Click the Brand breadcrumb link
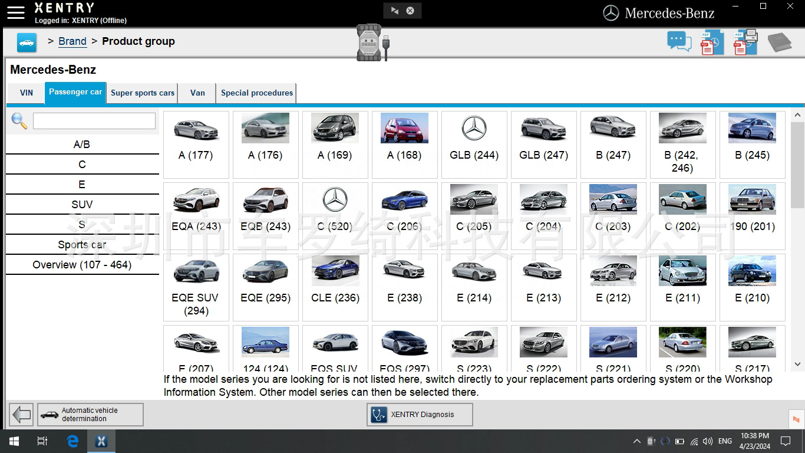The height and width of the screenshot is (453, 805). point(72,41)
